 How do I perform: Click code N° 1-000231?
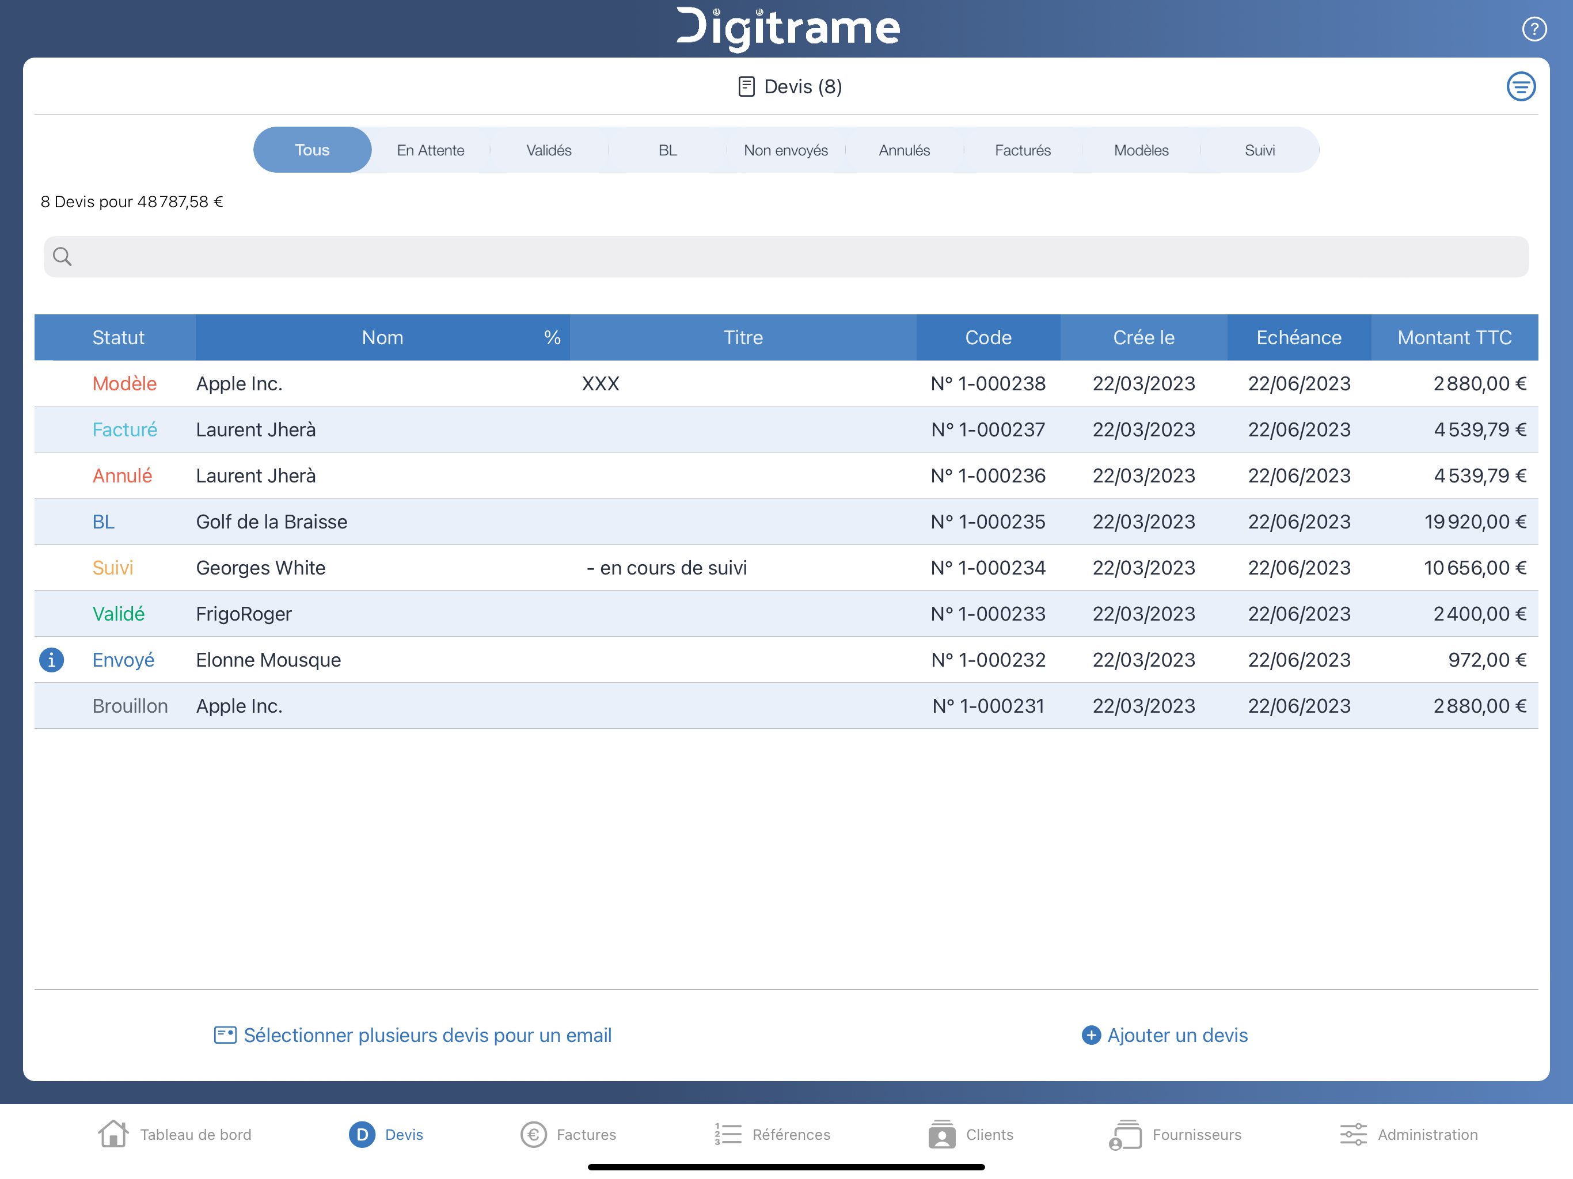pyautogui.click(x=989, y=706)
